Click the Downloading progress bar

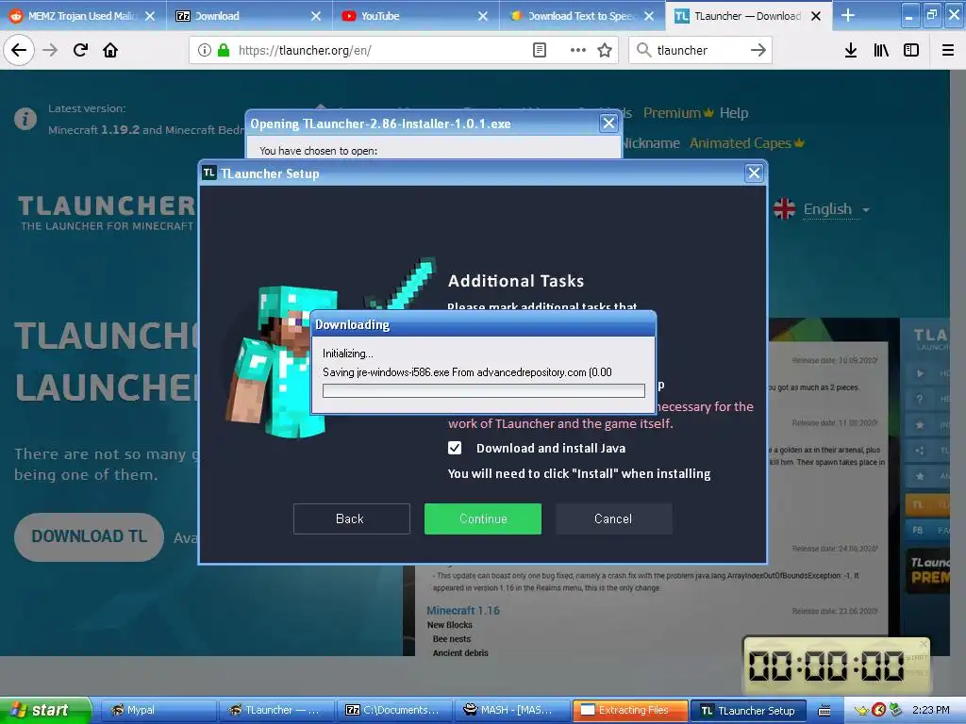[484, 391]
